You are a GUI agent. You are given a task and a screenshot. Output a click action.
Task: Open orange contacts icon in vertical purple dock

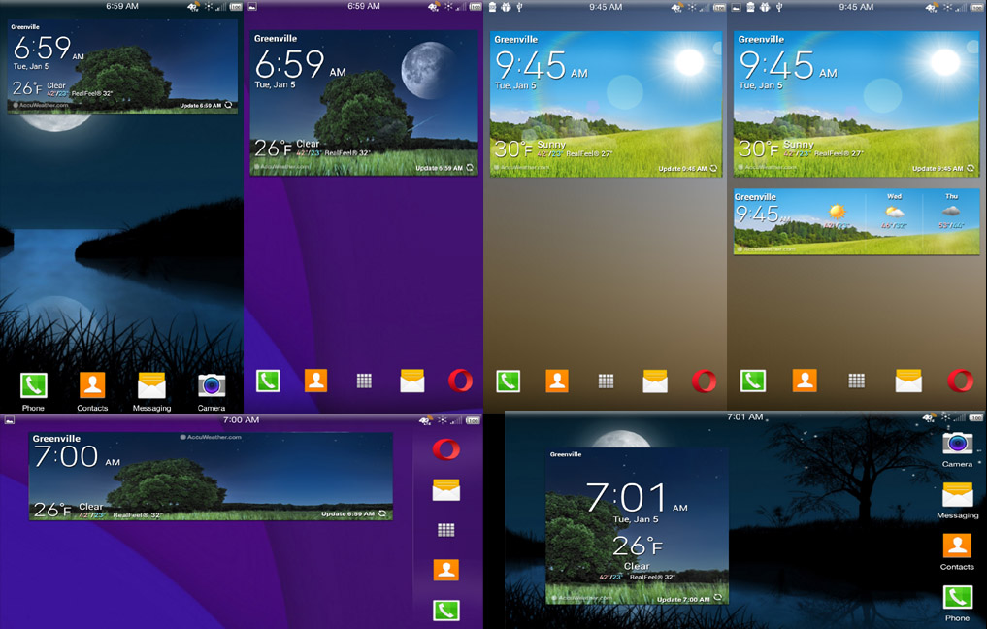446,570
